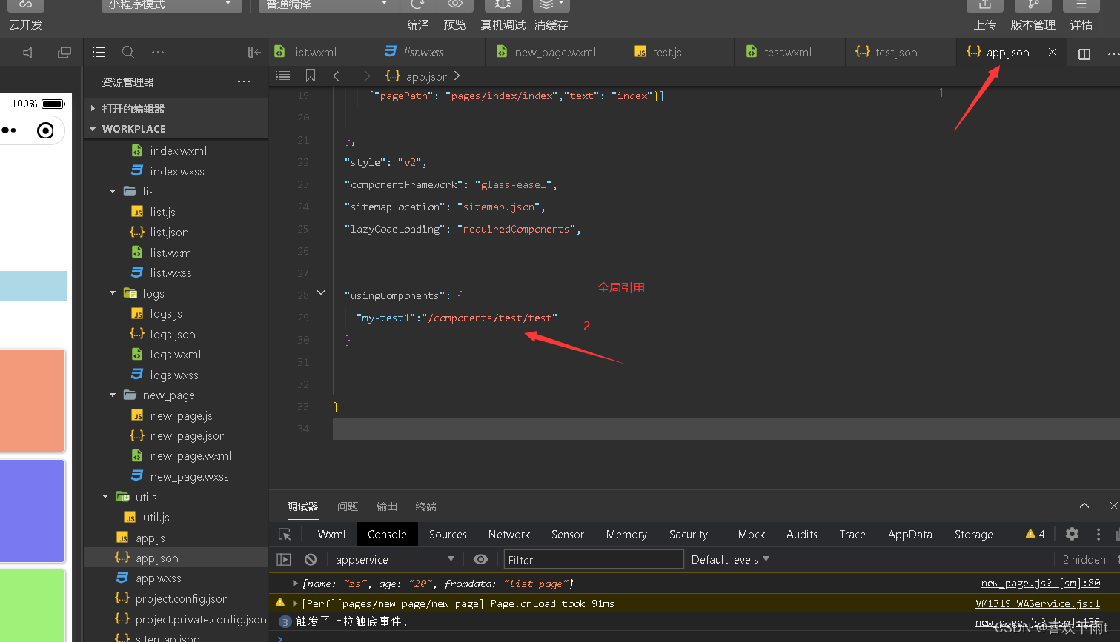Open search in sidebar magnifier icon

(128, 52)
